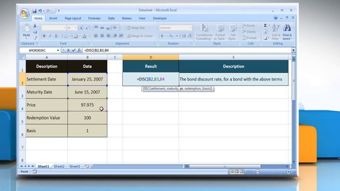Align content to top of cell
Viewport: 340px width, 191px height.
(96, 28)
